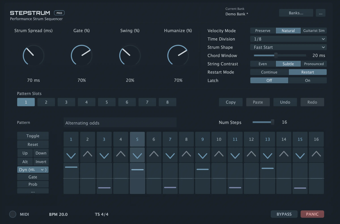Undo the last edit

pyautogui.click(x=285, y=102)
